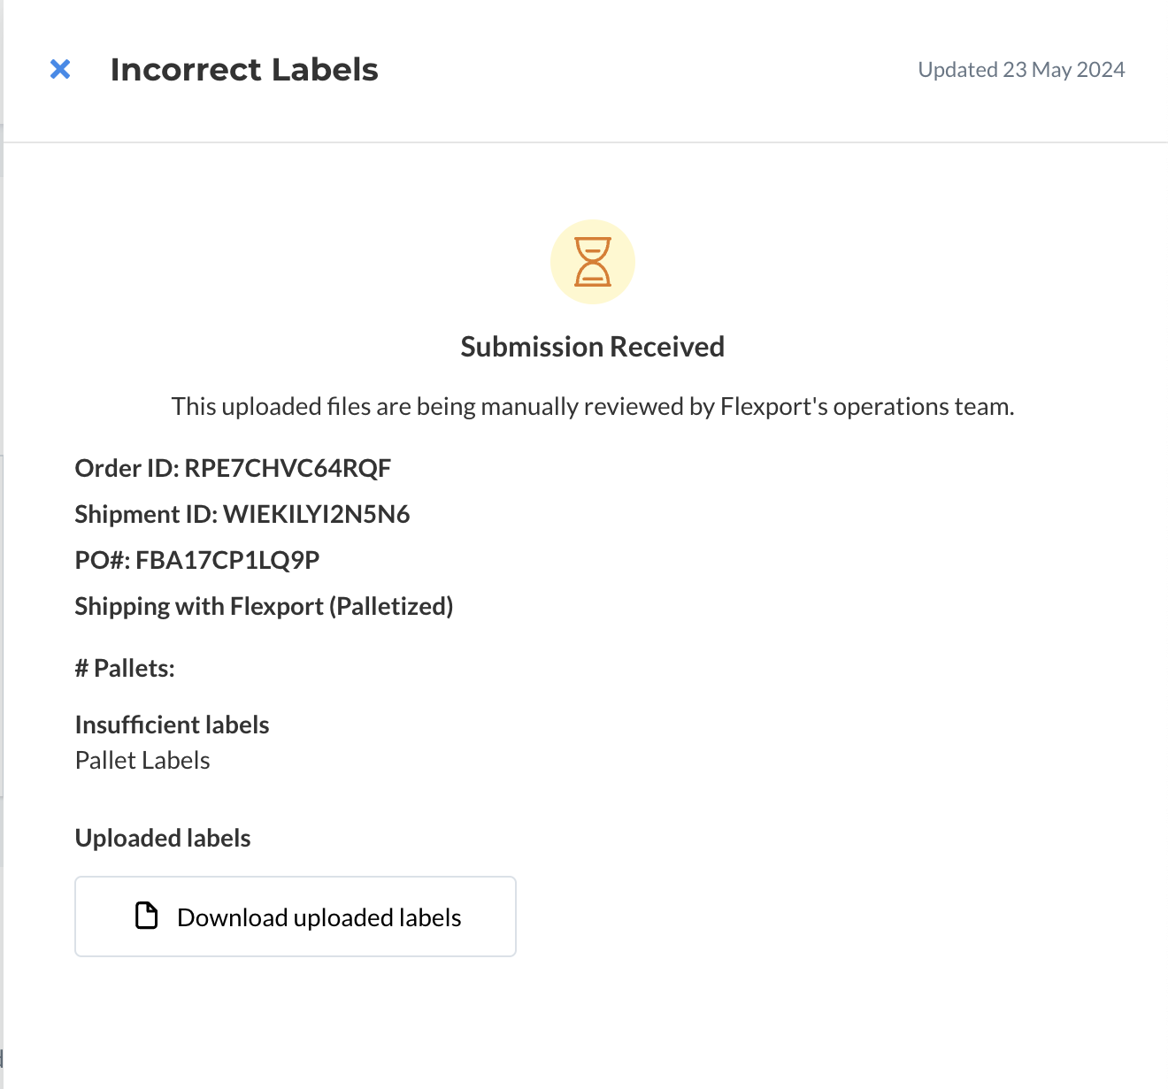This screenshot has width=1168, height=1089.
Task: Click the # Pallets label
Action: coord(125,668)
